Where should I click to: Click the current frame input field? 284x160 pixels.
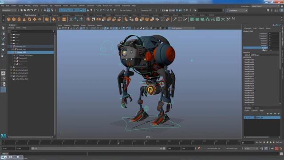[248, 143]
